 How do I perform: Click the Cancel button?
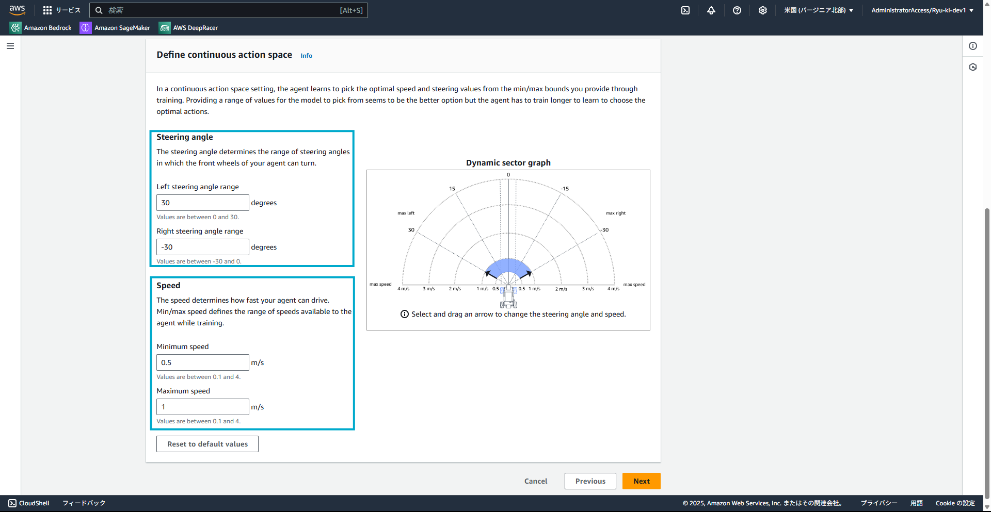[536, 481]
